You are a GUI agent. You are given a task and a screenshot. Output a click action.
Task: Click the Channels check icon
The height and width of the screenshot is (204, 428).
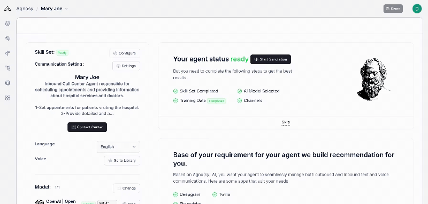click(x=239, y=100)
